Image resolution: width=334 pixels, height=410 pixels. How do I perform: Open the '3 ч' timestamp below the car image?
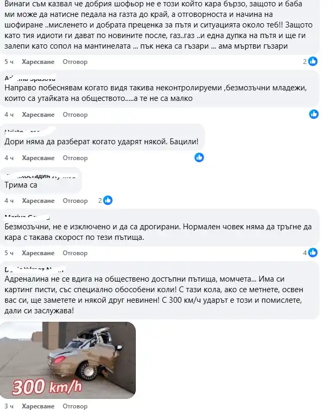click(9, 406)
